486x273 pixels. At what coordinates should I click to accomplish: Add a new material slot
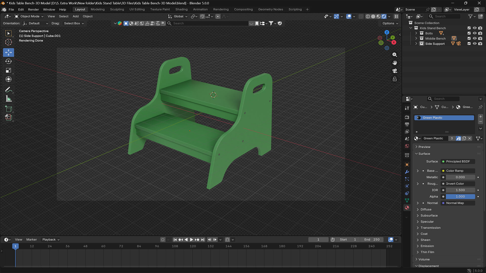click(x=480, y=117)
